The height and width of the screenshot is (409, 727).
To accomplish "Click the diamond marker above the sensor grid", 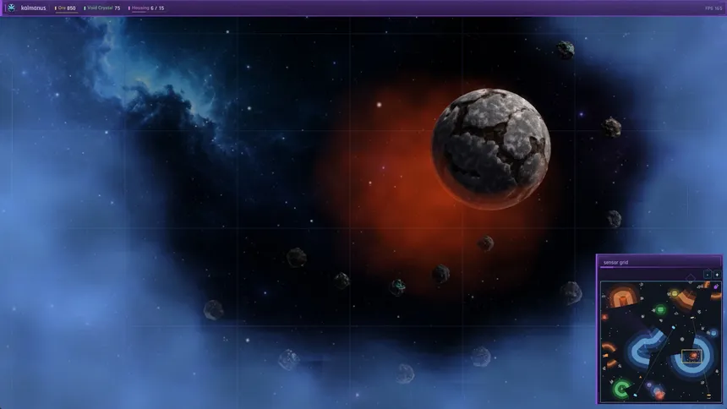I will [691, 277].
